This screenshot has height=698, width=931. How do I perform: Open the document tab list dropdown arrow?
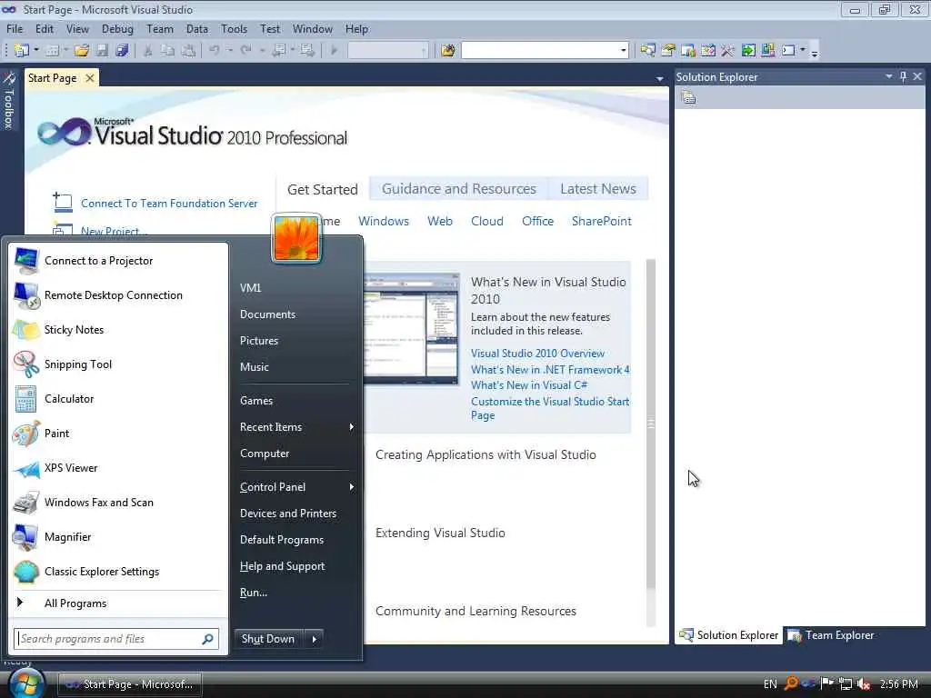point(659,78)
